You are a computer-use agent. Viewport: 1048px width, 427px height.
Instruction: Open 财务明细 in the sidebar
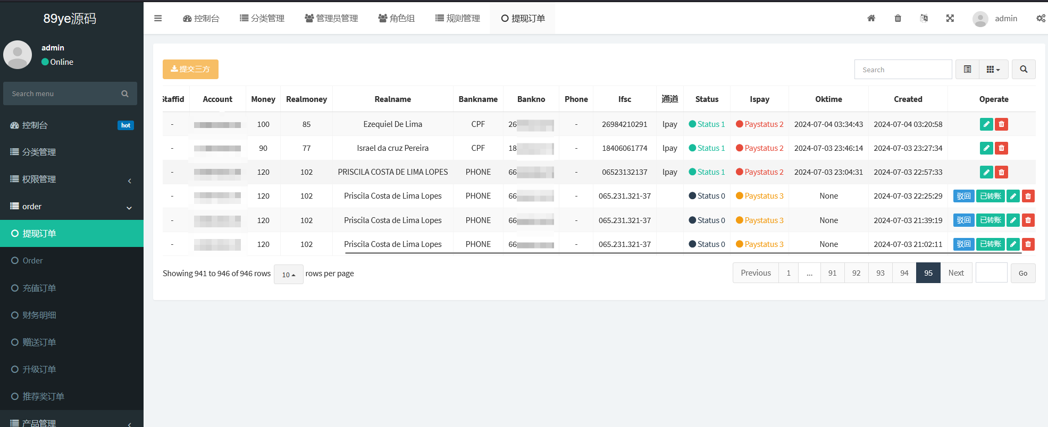72,315
